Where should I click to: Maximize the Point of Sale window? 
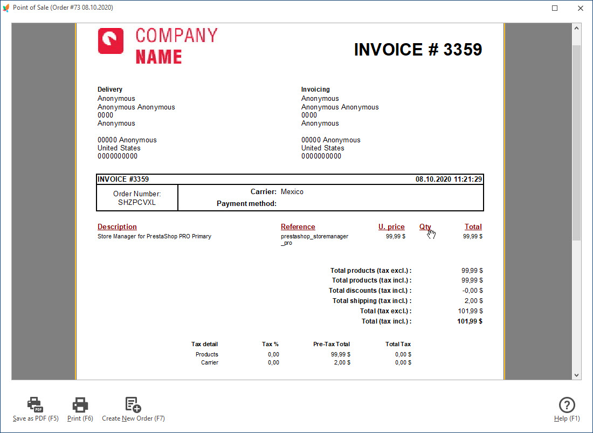click(x=555, y=8)
